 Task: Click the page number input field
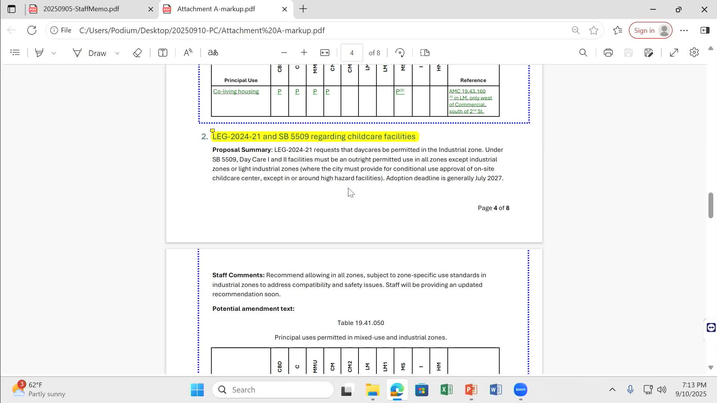351,53
